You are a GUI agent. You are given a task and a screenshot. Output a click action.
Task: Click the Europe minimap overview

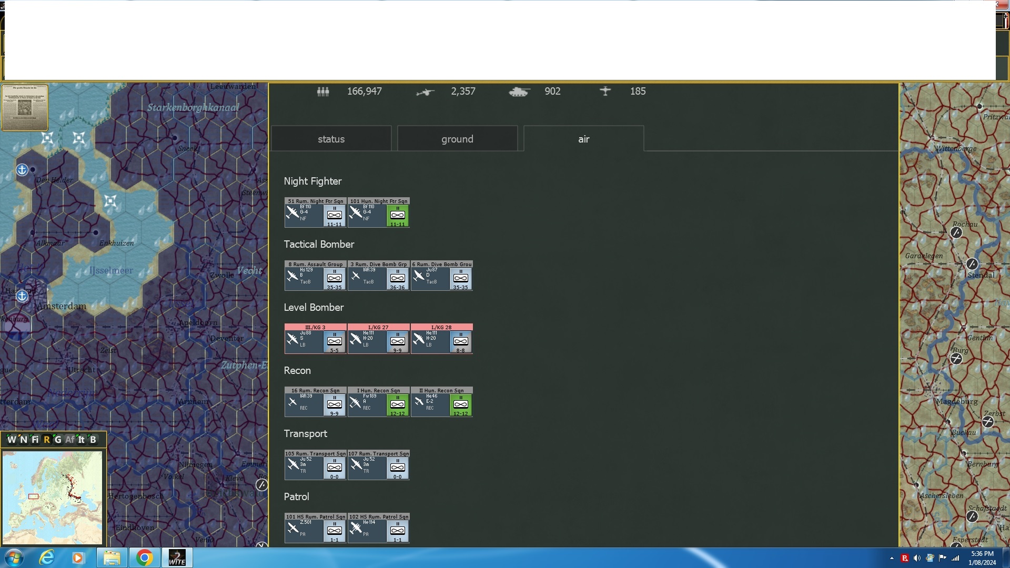[x=52, y=497]
